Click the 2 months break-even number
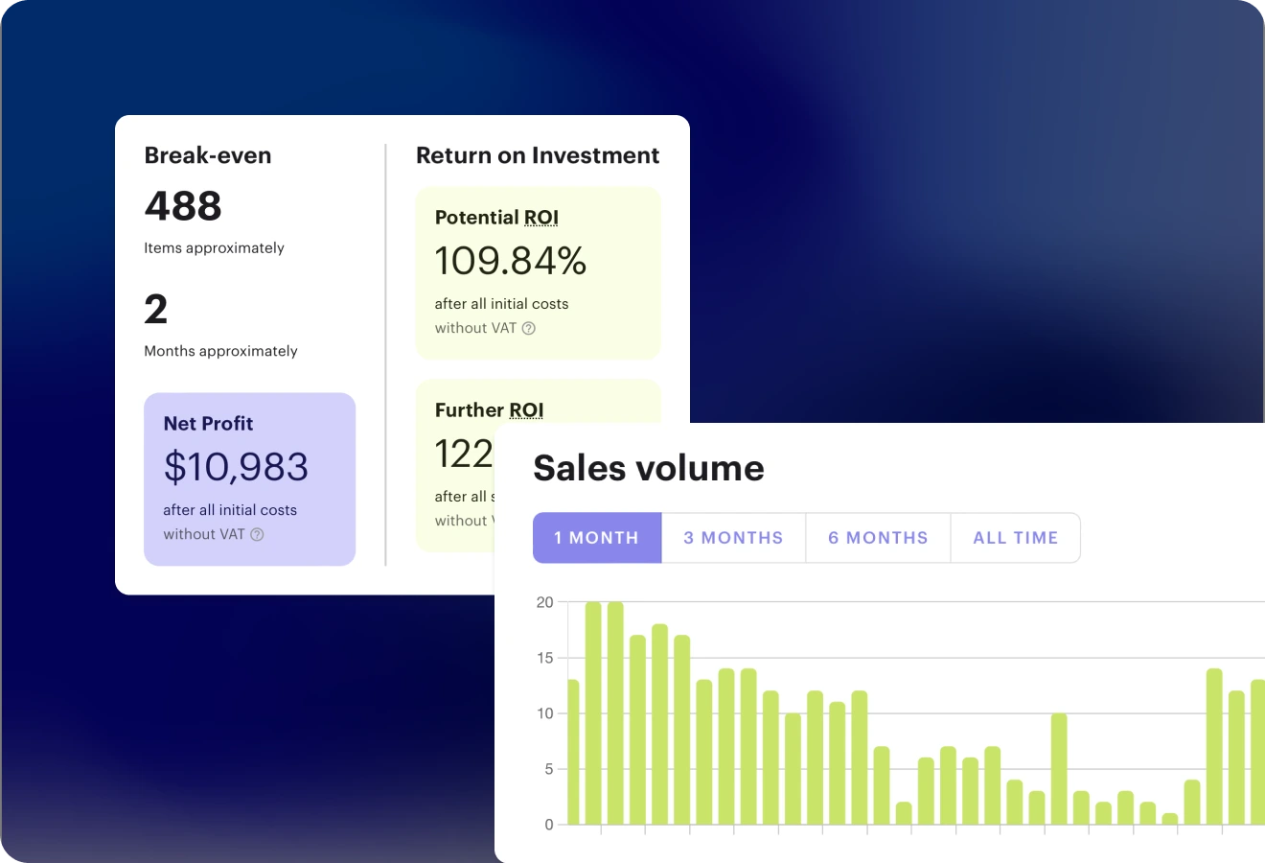1265x863 pixels. pos(155,310)
